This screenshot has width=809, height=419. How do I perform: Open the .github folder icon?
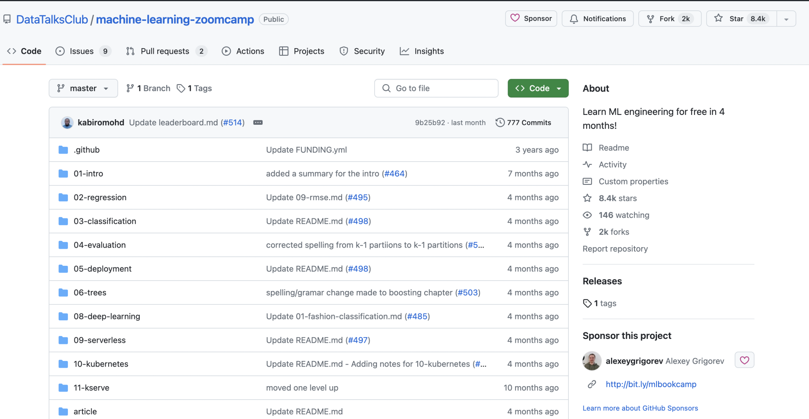[63, 150]
